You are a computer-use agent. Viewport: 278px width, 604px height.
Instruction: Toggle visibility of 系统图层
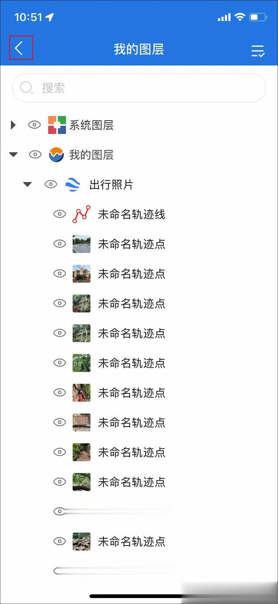[34, 125]
